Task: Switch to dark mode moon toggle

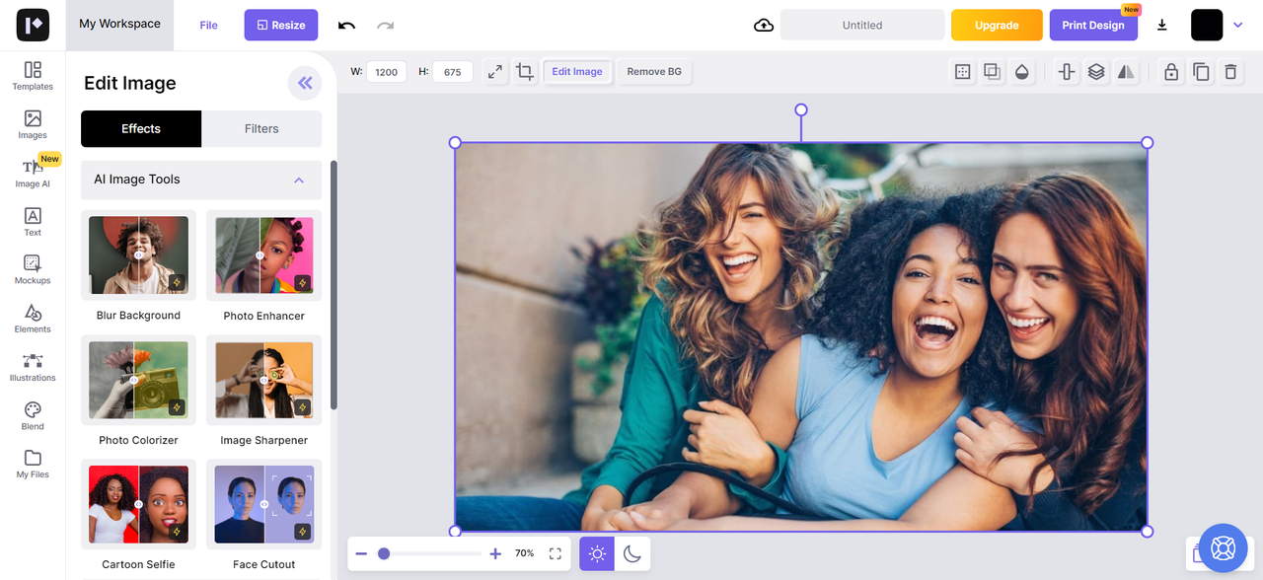Action: tap(632, 554)
